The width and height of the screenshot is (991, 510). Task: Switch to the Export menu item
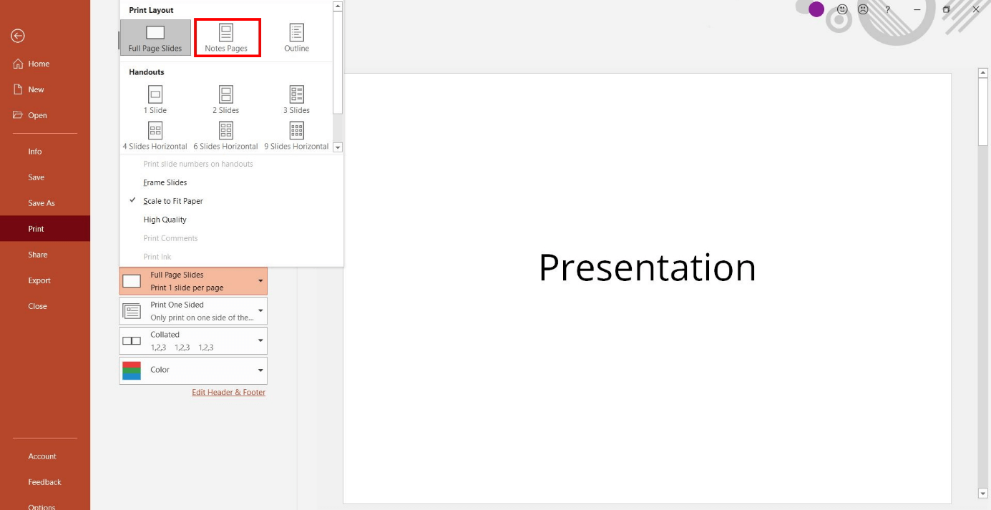[x=39, y=280]
